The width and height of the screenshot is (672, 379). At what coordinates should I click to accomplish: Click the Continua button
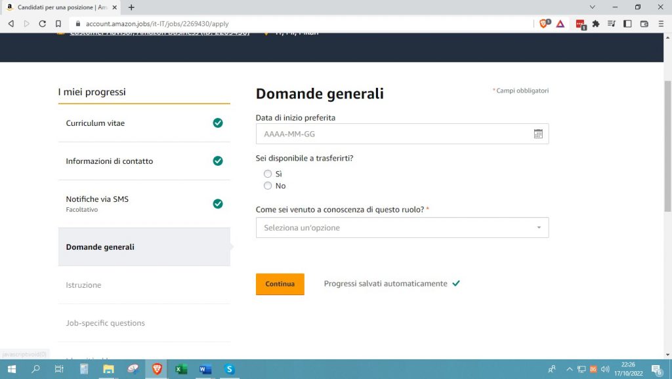280,284
